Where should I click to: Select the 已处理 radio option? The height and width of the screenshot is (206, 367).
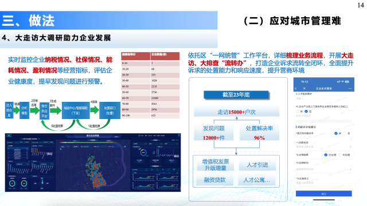tap(326, 155)
